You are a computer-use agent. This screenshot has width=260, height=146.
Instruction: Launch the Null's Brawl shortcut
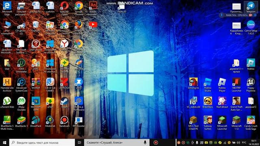point(222,101)
